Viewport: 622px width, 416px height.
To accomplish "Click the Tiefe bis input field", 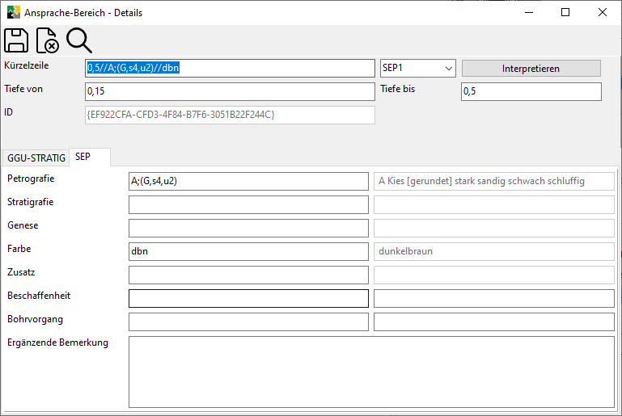I will click(x=531, y=92).
